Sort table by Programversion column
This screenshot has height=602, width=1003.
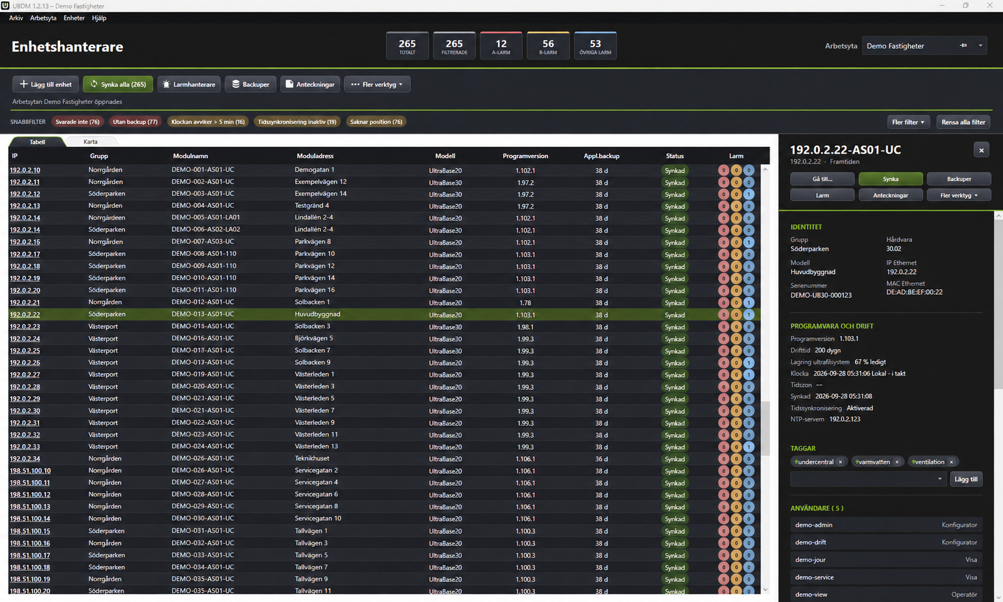pos(525,156)
